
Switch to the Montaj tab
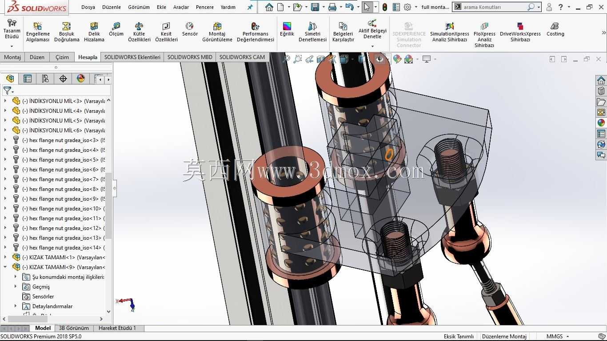12,57
